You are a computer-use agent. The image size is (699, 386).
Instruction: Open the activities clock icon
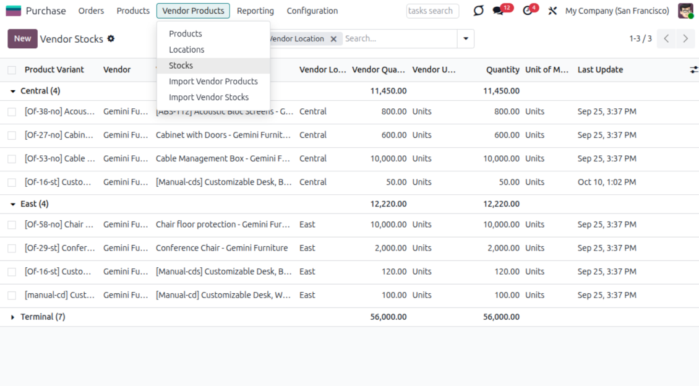click(528, 11)
